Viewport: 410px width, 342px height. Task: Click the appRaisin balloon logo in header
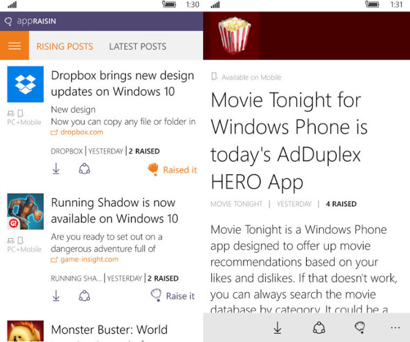[8, 21]
